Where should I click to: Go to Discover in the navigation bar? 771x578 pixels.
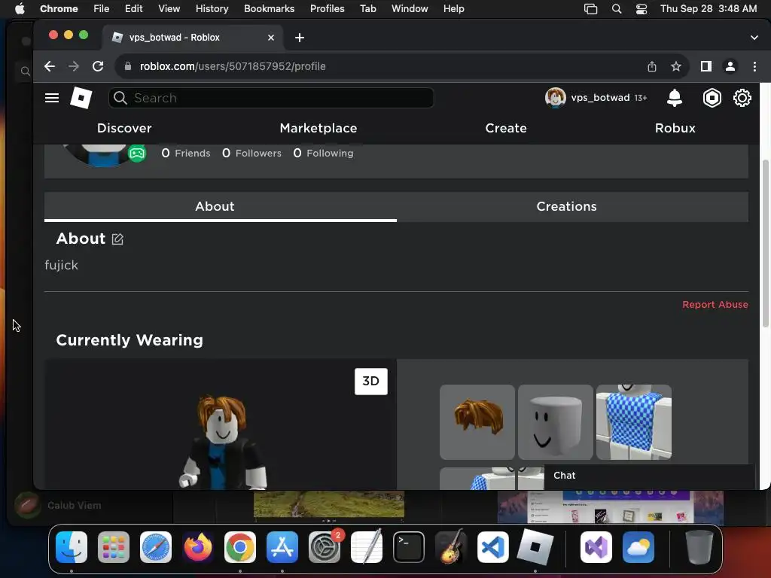(x=124, y=128)
